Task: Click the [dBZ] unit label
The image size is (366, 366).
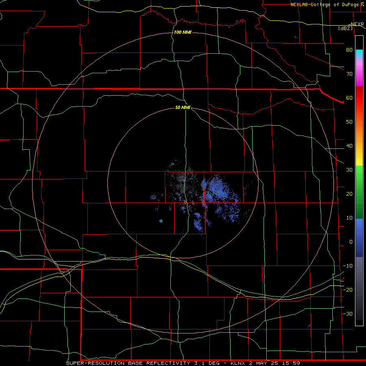Action: point(345,28)
